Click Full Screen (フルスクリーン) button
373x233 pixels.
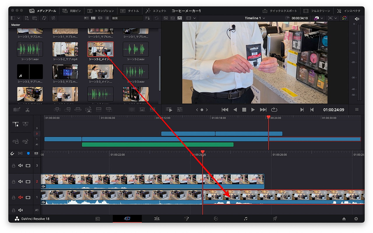point(317,11)
